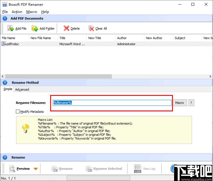The height and width of the screenshot is (181, 213).
Task: Collapse the Rename Method section header
Action: click(x=5, y=83)
